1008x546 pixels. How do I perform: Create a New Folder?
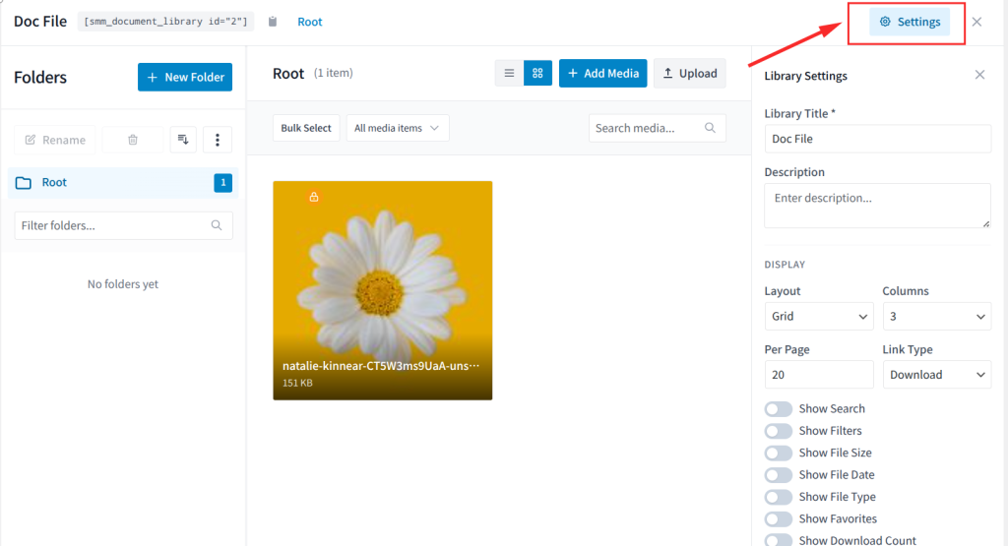[185, 77]
